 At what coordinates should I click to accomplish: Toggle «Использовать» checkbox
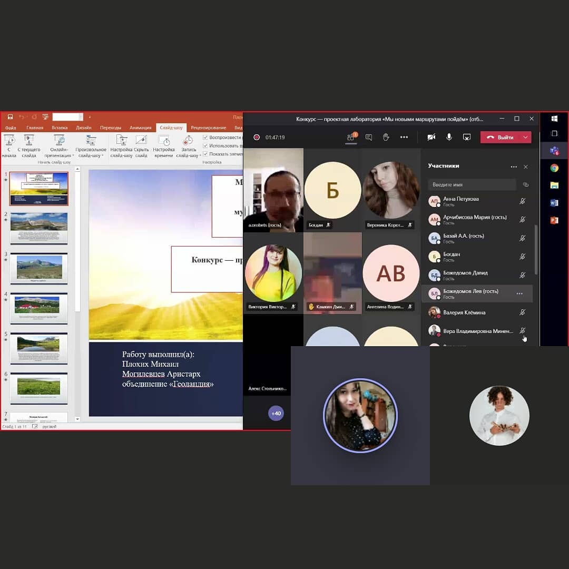[x=205, y=145]
